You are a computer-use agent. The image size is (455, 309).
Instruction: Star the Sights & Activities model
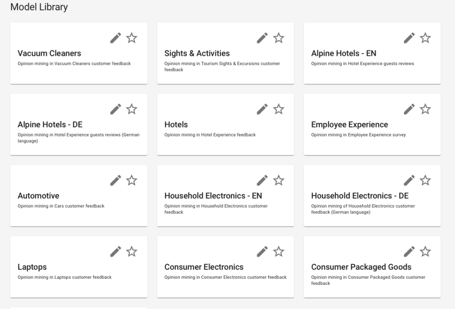(279, 38)
